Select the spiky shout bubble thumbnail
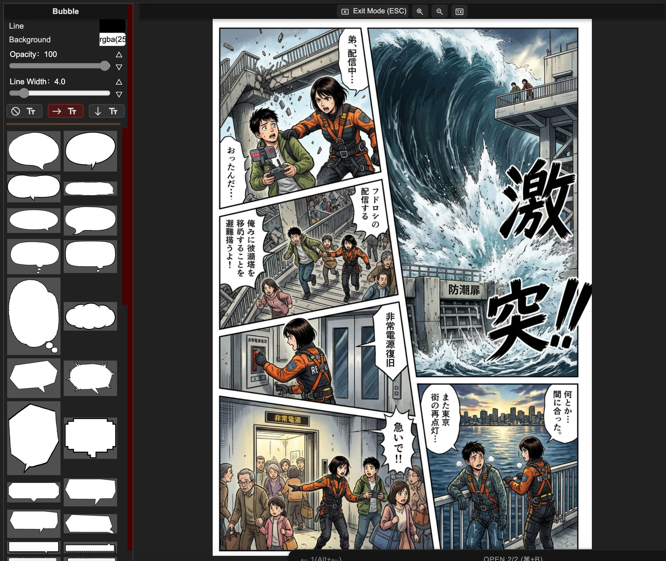Image resolution: width=666 pixels, height=561 pixels. tap(90, 377)
